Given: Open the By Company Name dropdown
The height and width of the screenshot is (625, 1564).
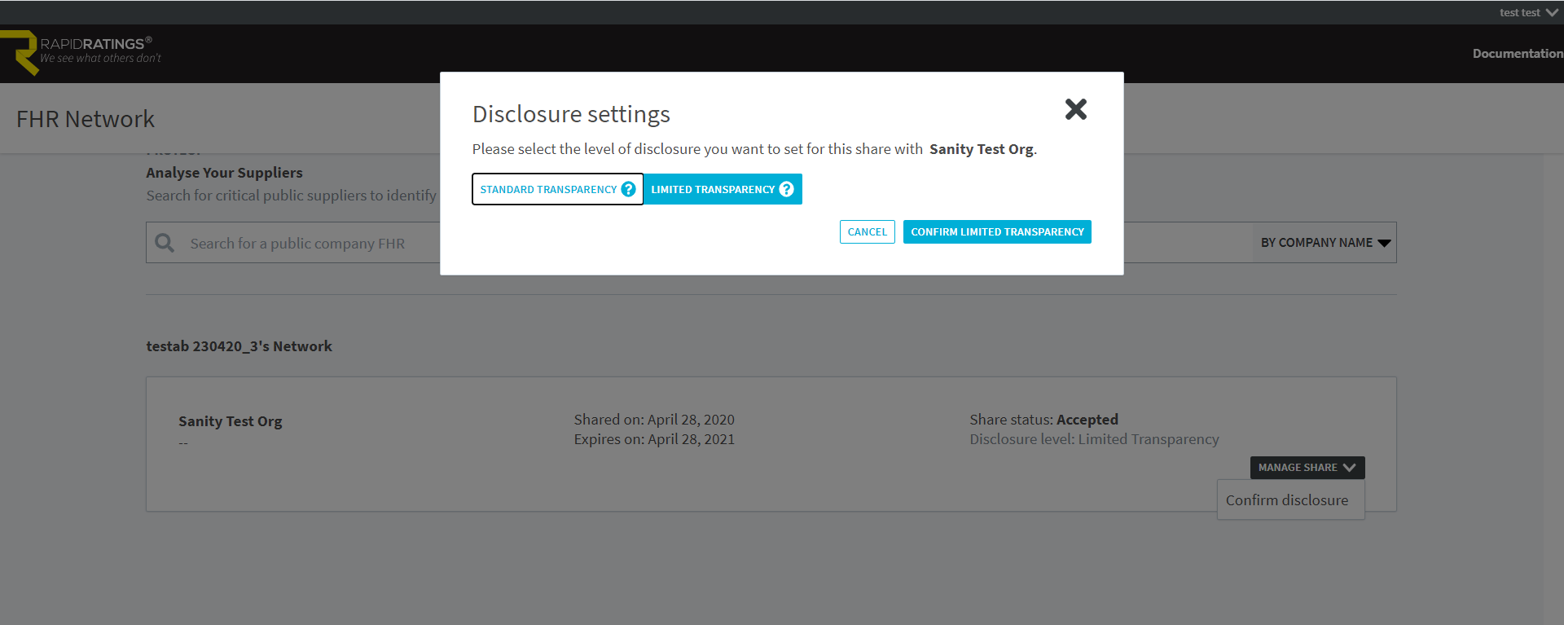Looking at the screenshot, I should click(1325, 243).
